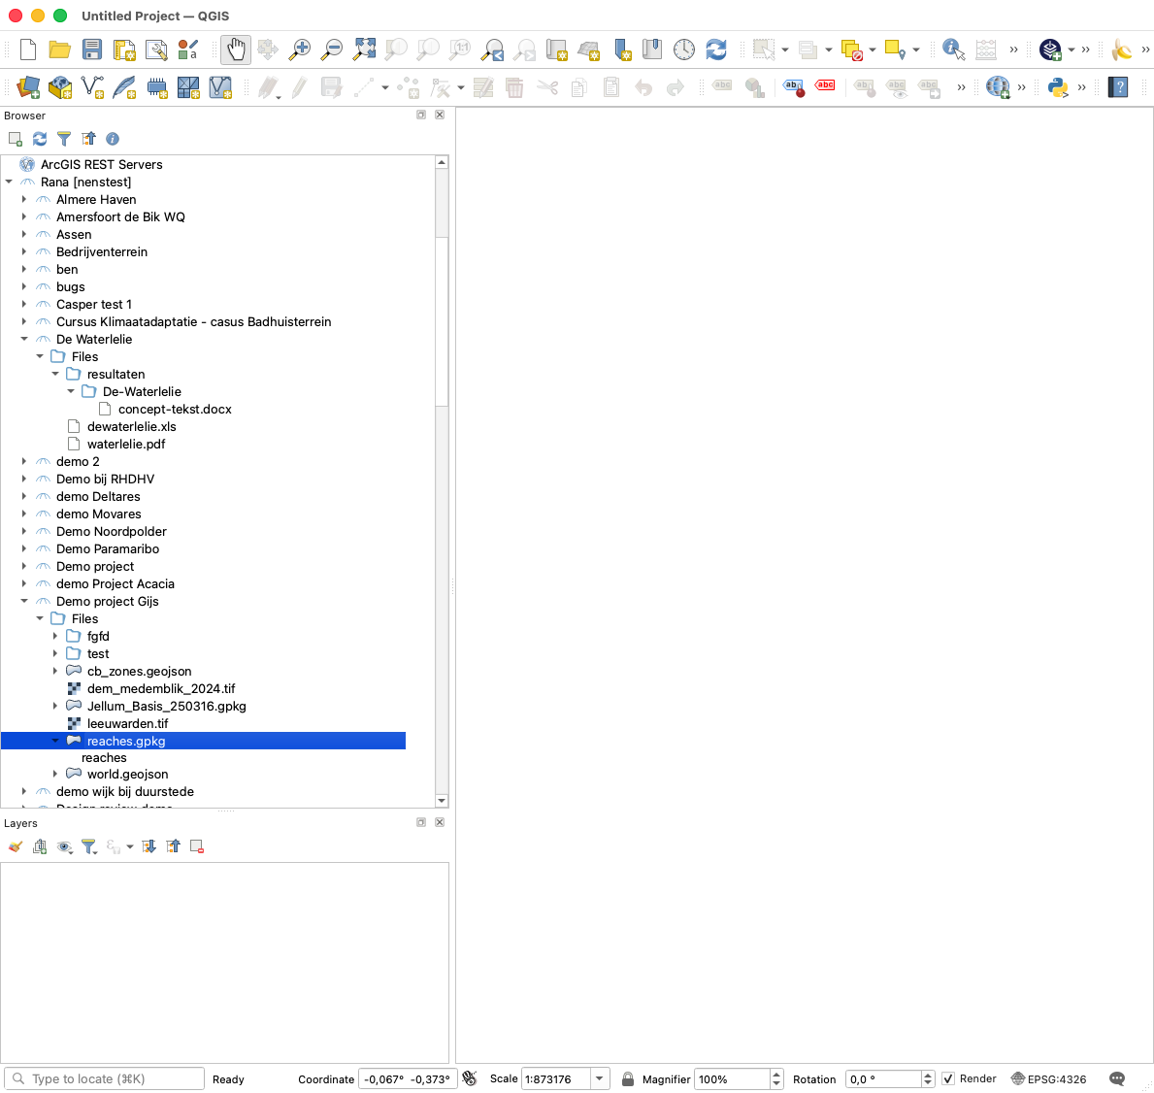The width and height of the screenshot is (1154, 1093).
Task: Click the banana plugin icon
Action: click(1121, 50)
